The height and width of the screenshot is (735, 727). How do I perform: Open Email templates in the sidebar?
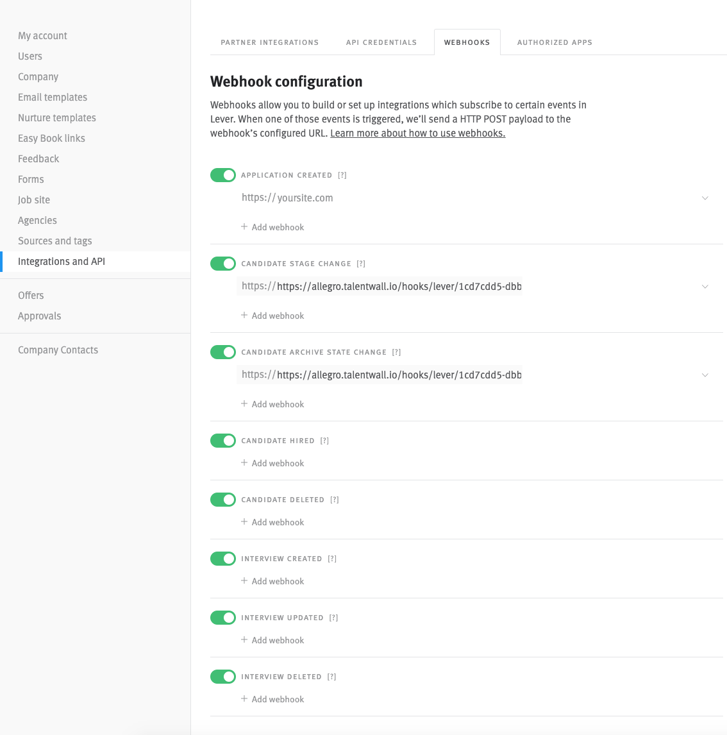pos(53,97)
